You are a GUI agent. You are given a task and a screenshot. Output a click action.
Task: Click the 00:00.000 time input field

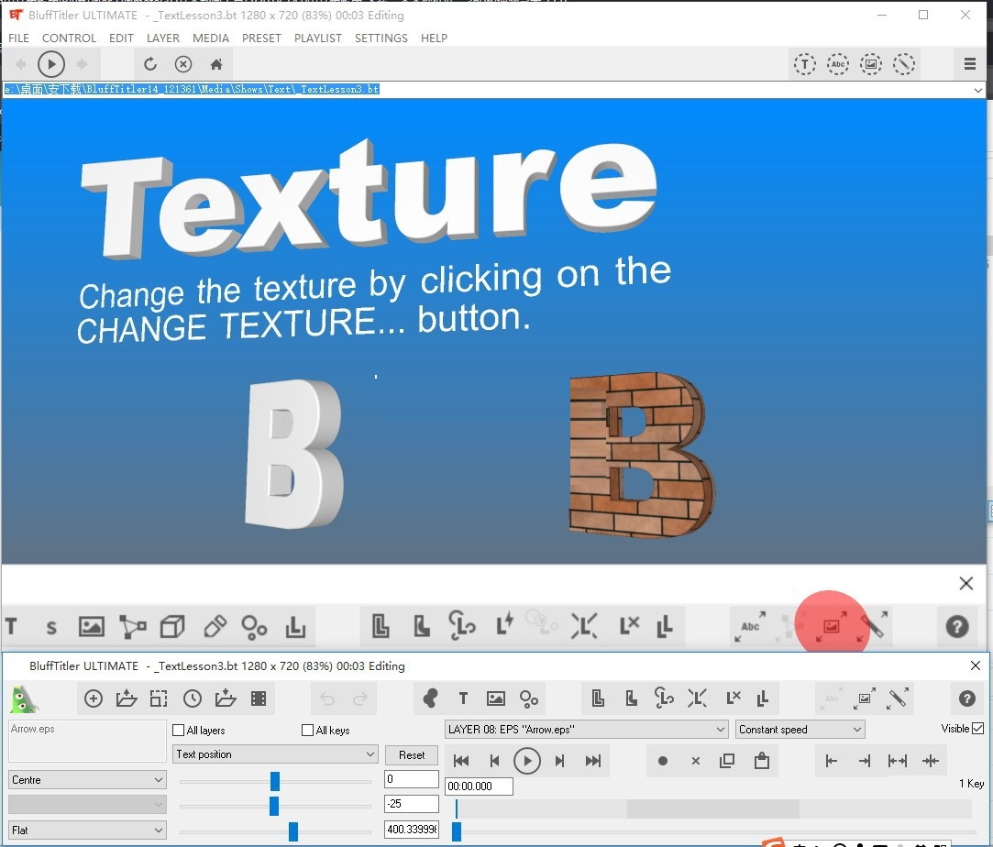tap(479, 786)
